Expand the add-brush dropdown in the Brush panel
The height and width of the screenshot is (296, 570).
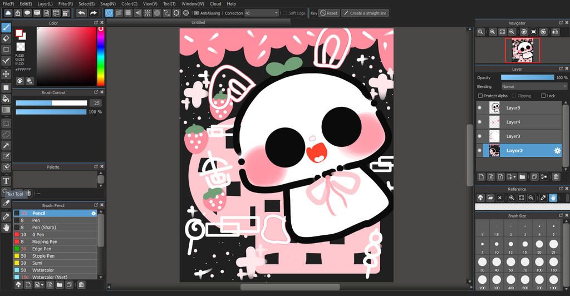(x=42, y=285)
